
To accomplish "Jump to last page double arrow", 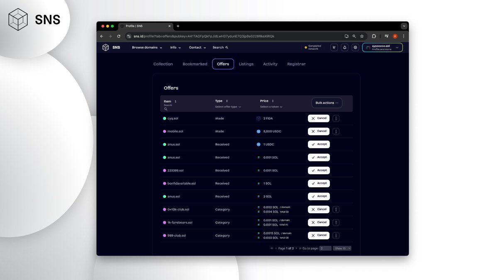I will pyautogui.click(x=300, y=248).
